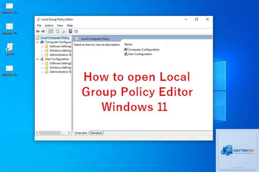Select Software Settings folder under Computer Configuration
Screen dimensions: 259x172
click(x=60, y=46)
